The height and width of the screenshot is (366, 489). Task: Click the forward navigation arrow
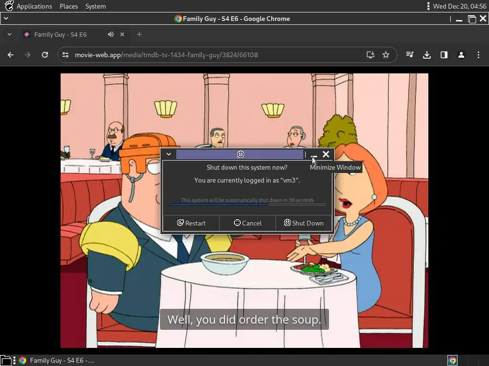28,55
